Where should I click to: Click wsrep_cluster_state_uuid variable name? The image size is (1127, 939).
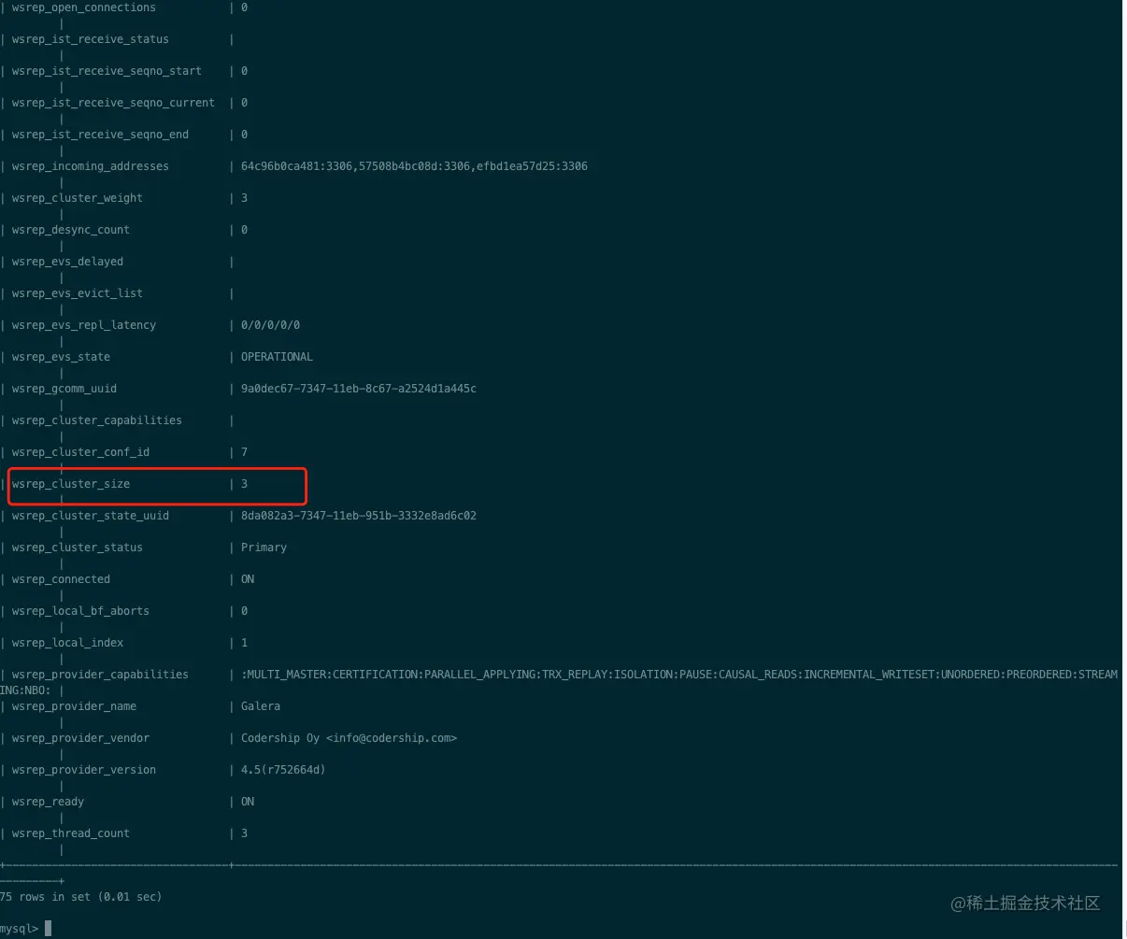[90, 516]
